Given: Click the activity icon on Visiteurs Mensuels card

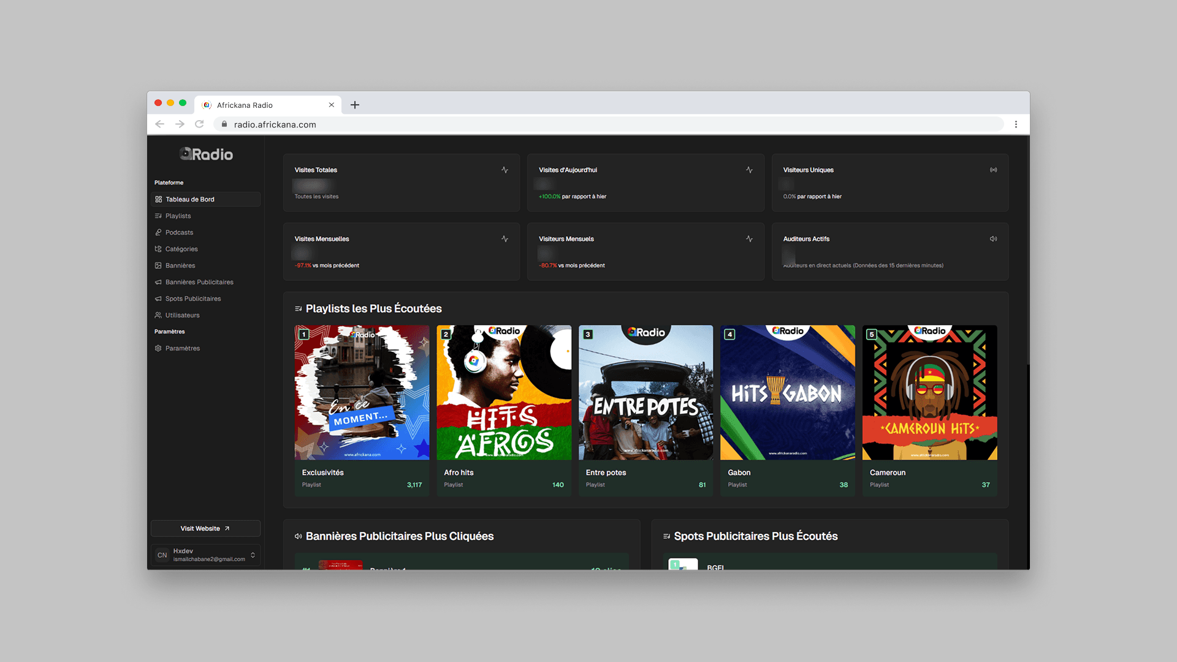Looking at the screenshot, I should (x=749, y=238).
